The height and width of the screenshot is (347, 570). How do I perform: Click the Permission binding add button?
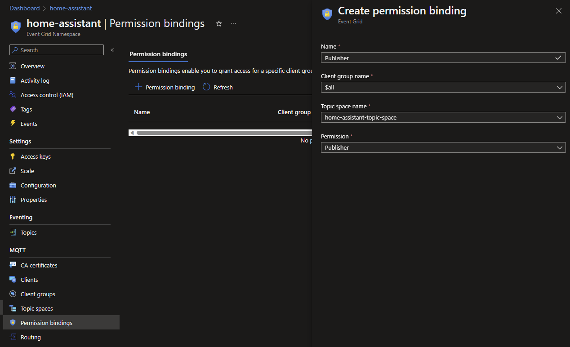pyautogui.click(x=165, y=87)
